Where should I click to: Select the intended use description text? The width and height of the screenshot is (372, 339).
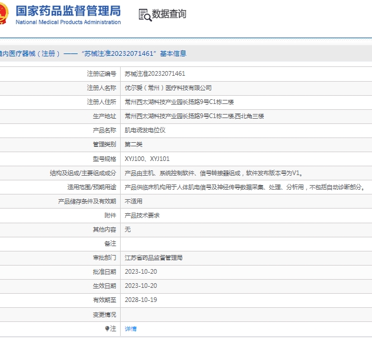point(245,187)
